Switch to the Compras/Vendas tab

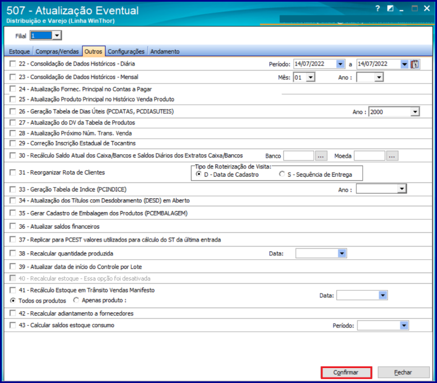coord(57,51)
